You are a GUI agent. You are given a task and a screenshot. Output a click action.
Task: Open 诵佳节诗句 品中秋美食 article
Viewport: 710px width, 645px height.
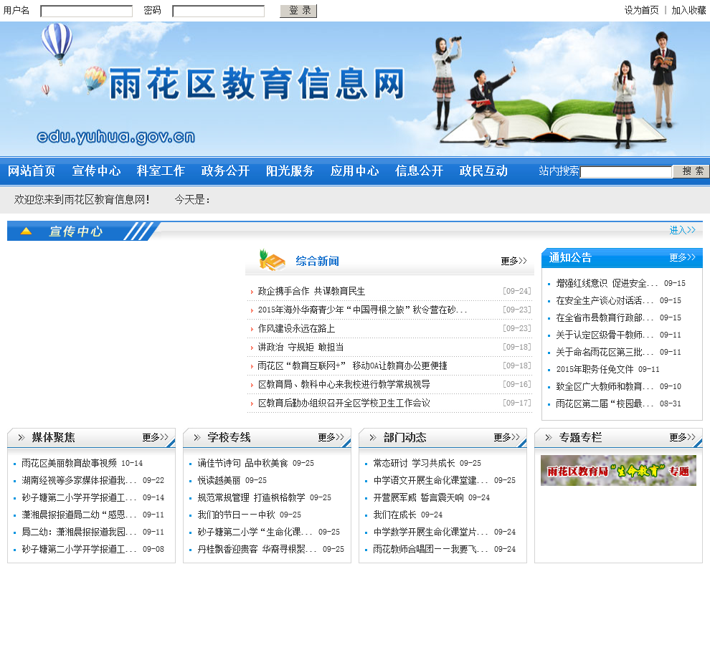click(x=242, y=463)
